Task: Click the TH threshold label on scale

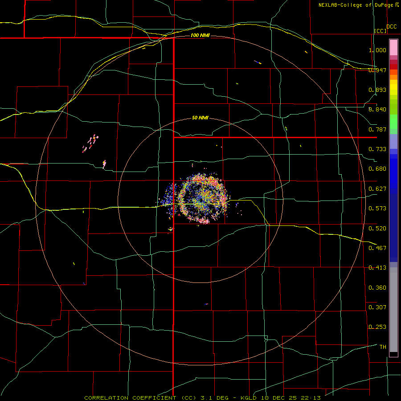Action: click(383, 347)
